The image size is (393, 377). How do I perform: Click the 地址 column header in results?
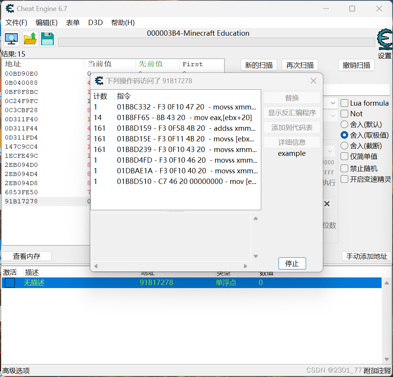(43, 64)
